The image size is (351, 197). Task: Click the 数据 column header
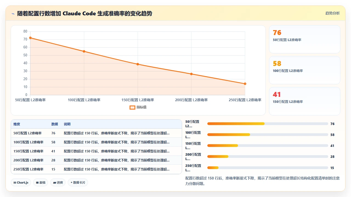point(55,124)
